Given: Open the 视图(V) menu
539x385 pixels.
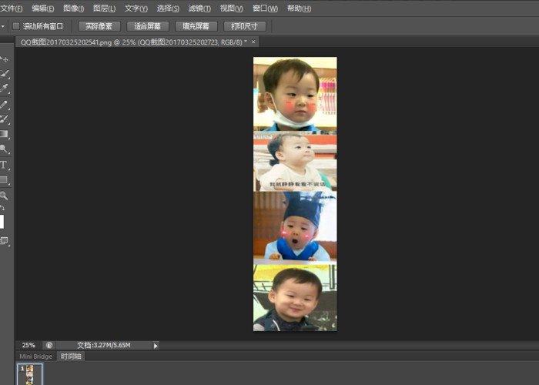Looking at the screenshot, I should coord(231,8).
